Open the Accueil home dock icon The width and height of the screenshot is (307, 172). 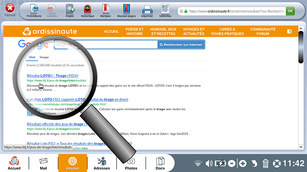tap(14, 163)
